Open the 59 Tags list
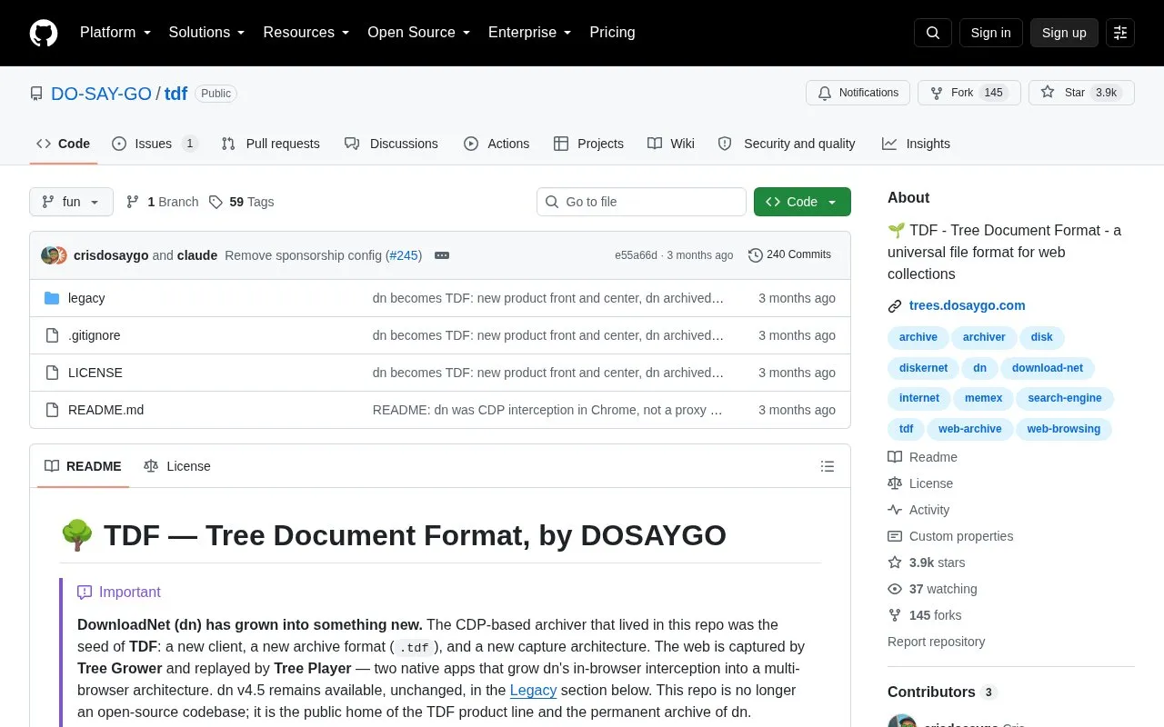Viewport: 1164px width, 727px height. tap(241, 202)
